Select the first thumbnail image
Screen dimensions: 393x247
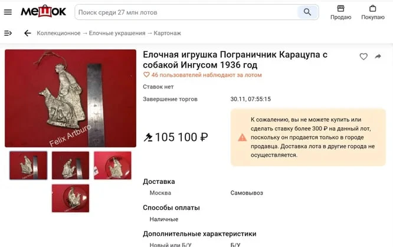(28, 165)
